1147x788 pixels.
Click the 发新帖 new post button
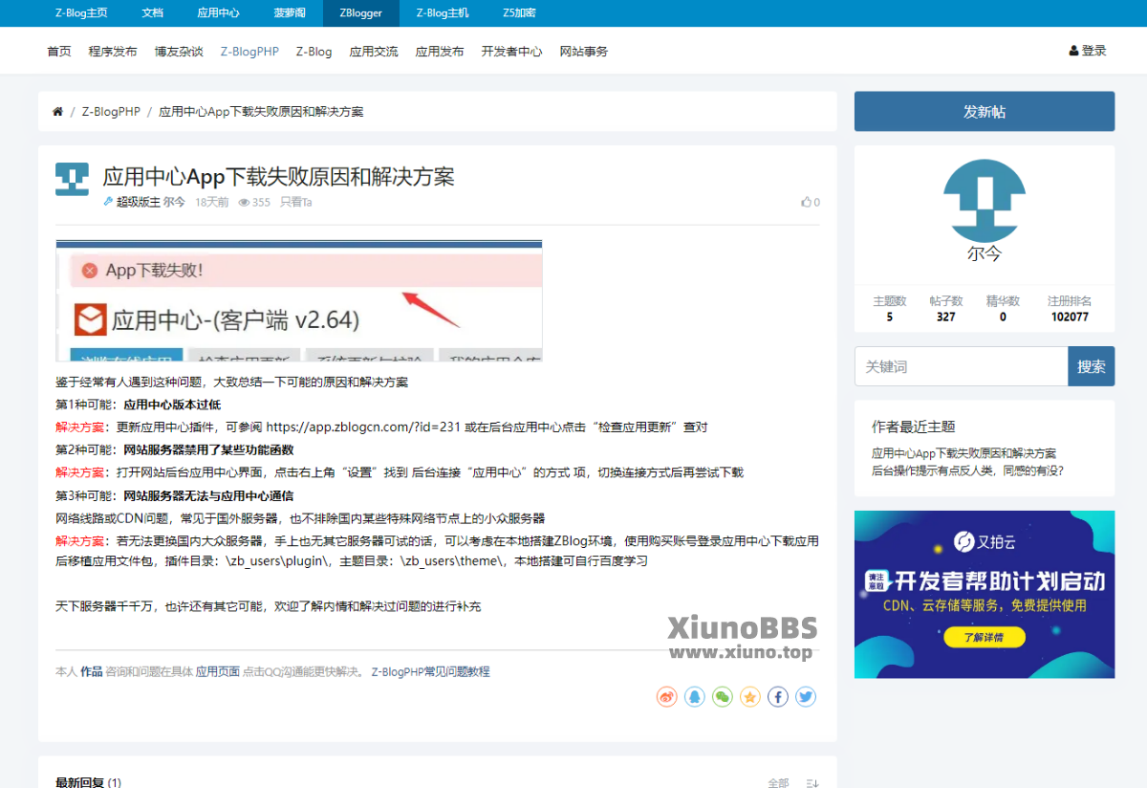(985, 111)
